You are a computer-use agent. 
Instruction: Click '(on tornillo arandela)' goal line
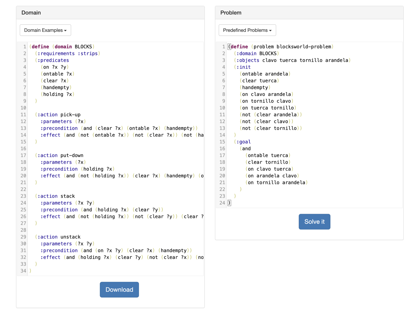pyautogui.click(x=277, y=182)
